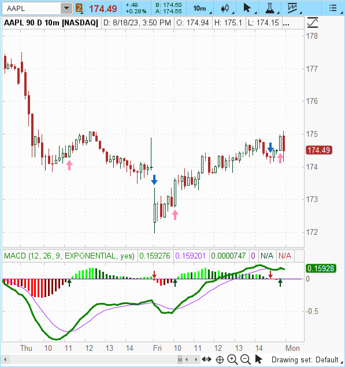Click the AAPL 90 D 10m [NASDAQ] title

pyautogui.click(x=51, y=23)
